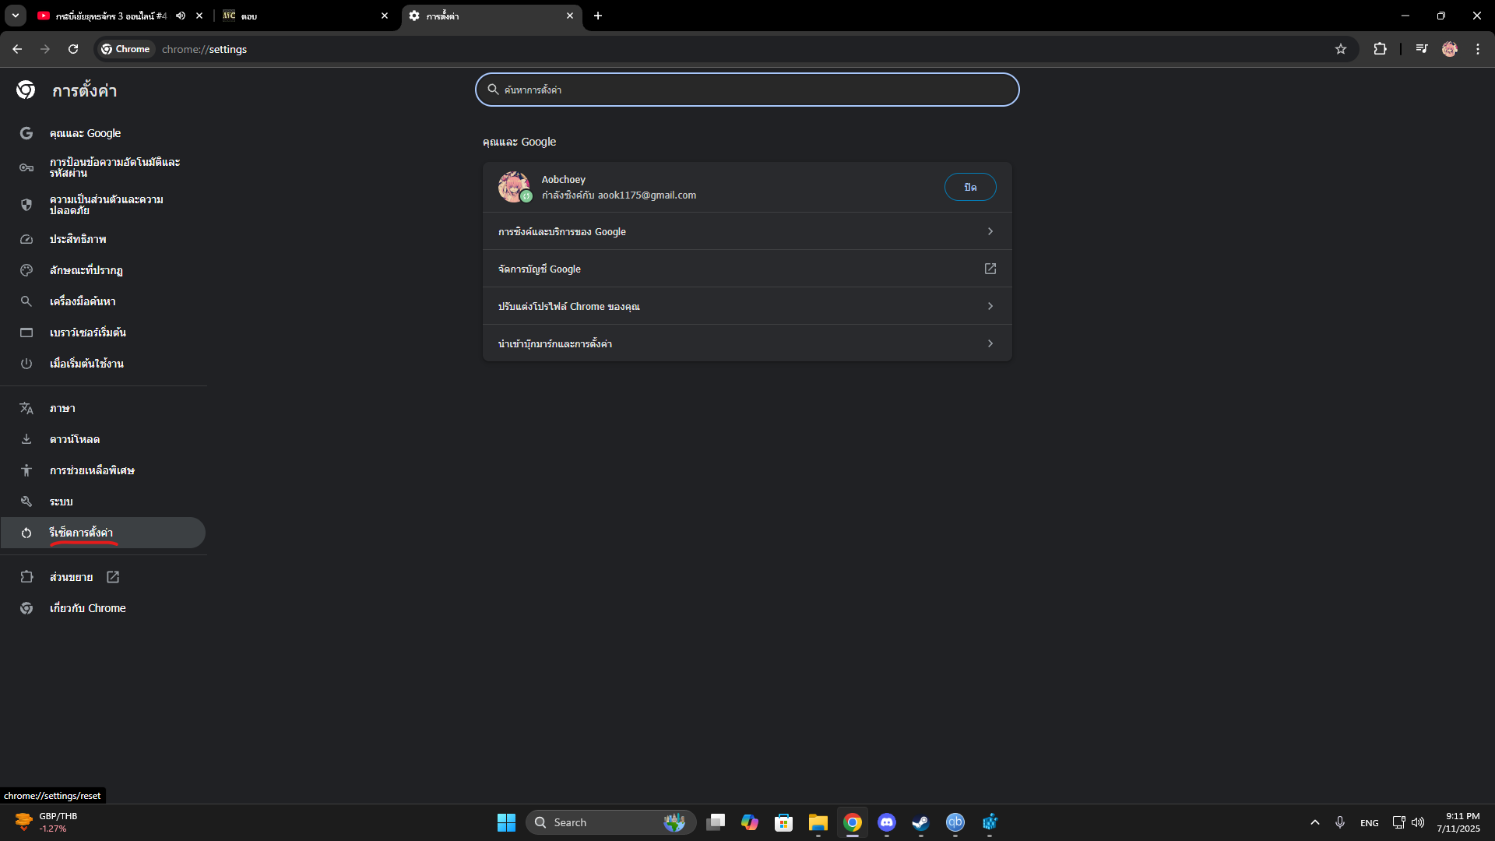Open ความเป็นส่วนตัวและความปลอดภัย shield item
Screen dimensions: 1495x841
106,205
